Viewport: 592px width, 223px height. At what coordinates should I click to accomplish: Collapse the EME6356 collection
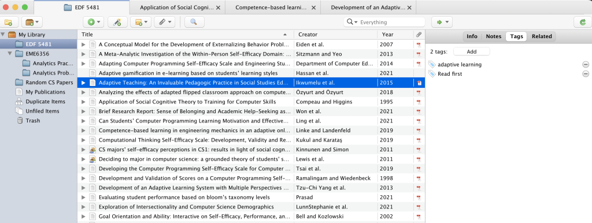(10, 54)
